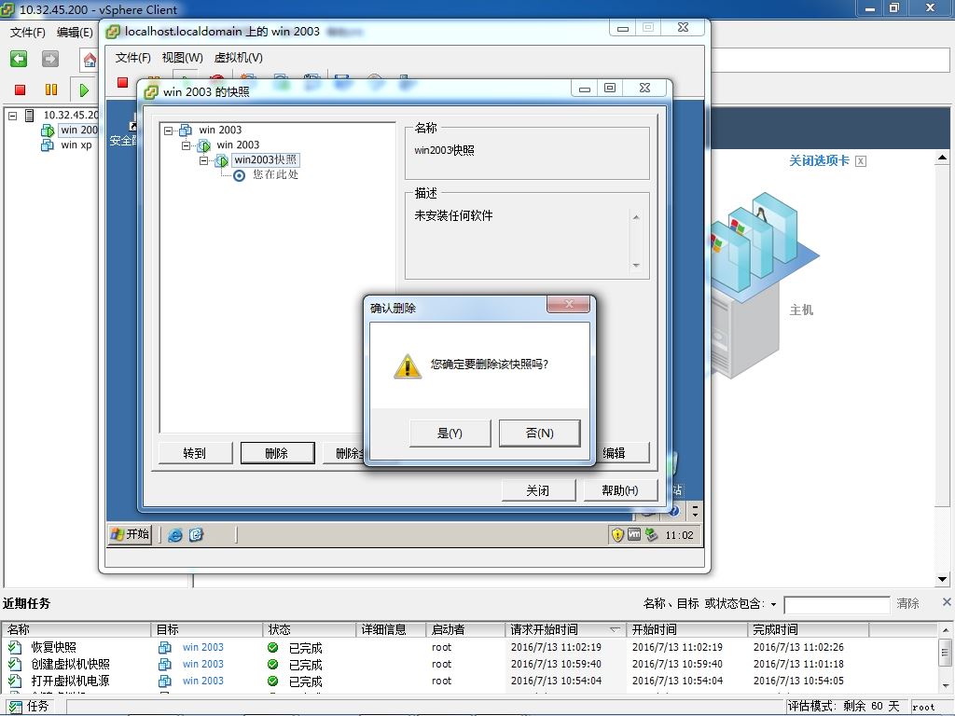Image resolution: width=955 pixels, height=716 pixels.
Task: Collapse second-level win 2003 snapshot node
Action: [187, 145]
